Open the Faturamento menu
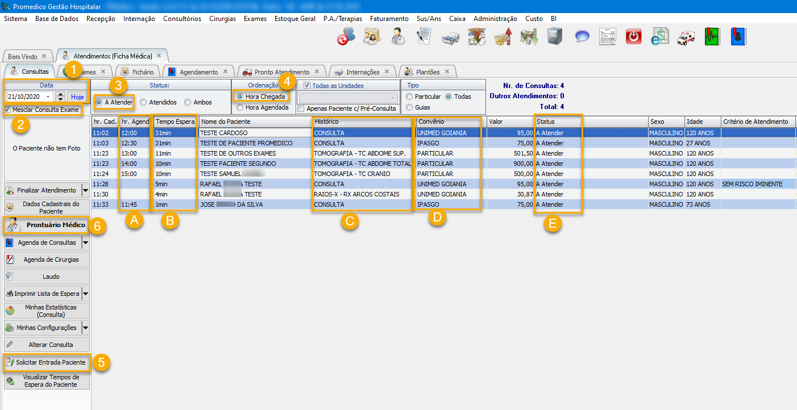Image resolution: width=797 pixels, height=410 pixels. point(389,19)
